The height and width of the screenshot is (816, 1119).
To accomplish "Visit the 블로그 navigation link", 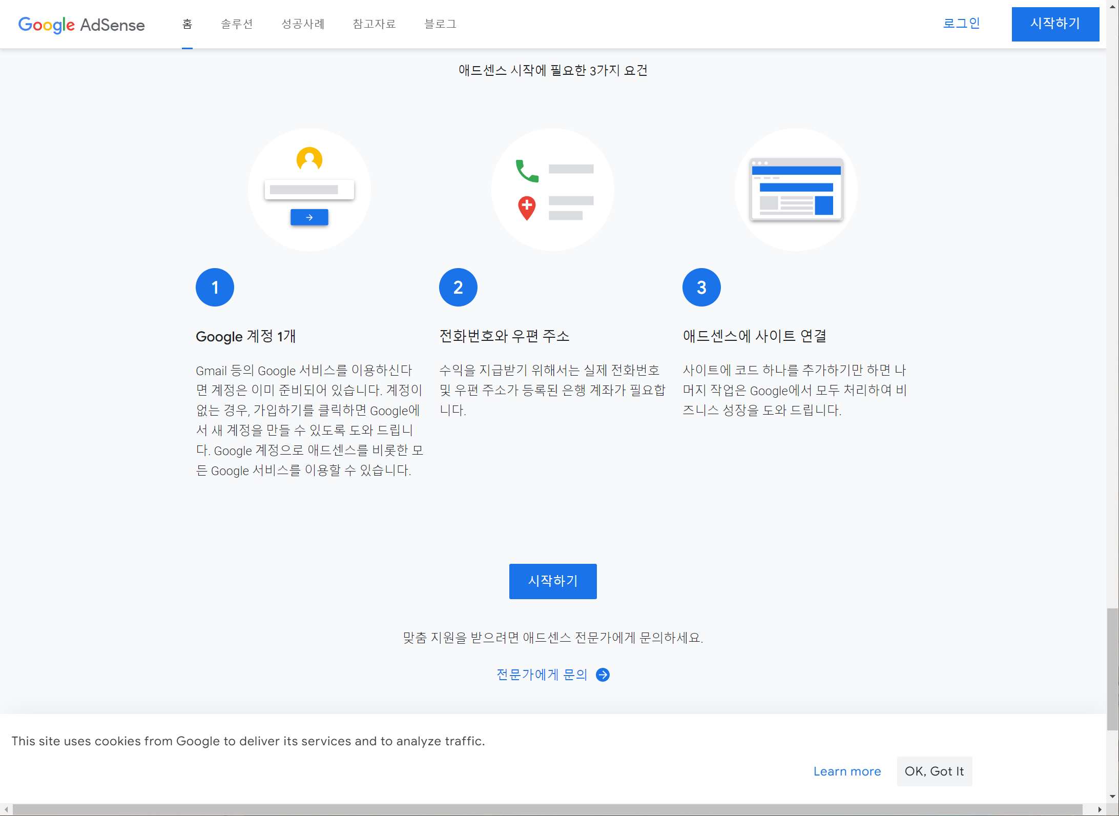I will [440, 24].
